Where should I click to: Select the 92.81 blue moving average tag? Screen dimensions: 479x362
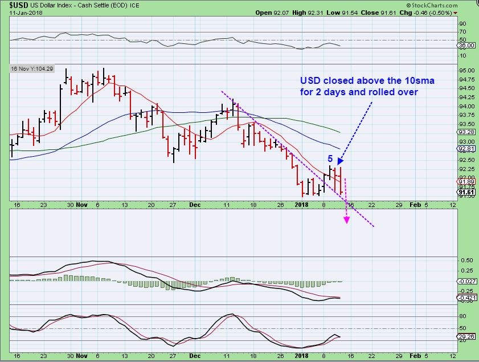click(x=466, y=149)
